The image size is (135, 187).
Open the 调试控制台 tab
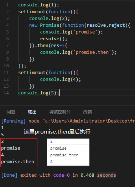point(60,112)
